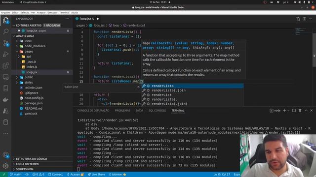Click the tabnine status bar entry
The height and width of the screenshot is (177, 316).
pos(117,175)
